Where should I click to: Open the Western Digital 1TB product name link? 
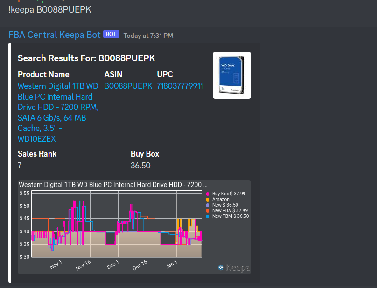58,112
